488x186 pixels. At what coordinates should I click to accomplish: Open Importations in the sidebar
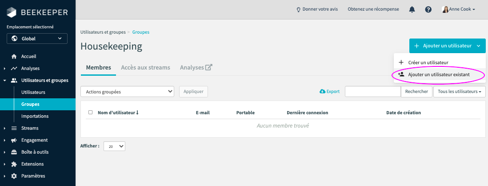[35, 116]
